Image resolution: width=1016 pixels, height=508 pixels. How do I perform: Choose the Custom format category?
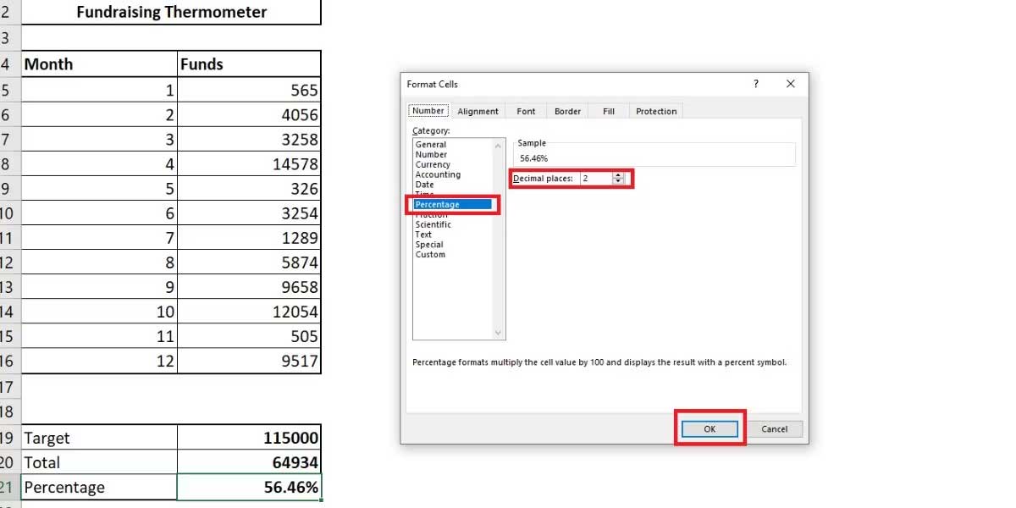pyautogui.click(x=430, y=254)
